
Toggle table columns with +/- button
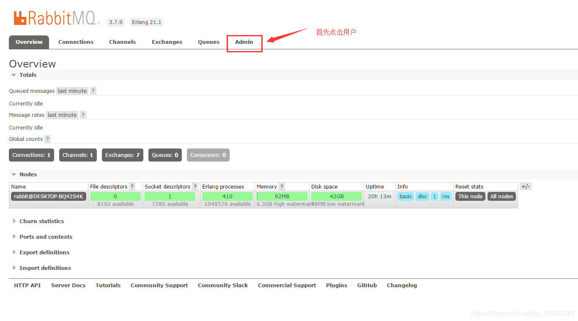526,186
